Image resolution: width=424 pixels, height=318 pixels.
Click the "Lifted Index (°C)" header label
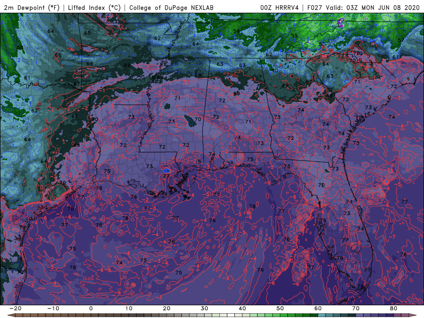coord(94,7)
